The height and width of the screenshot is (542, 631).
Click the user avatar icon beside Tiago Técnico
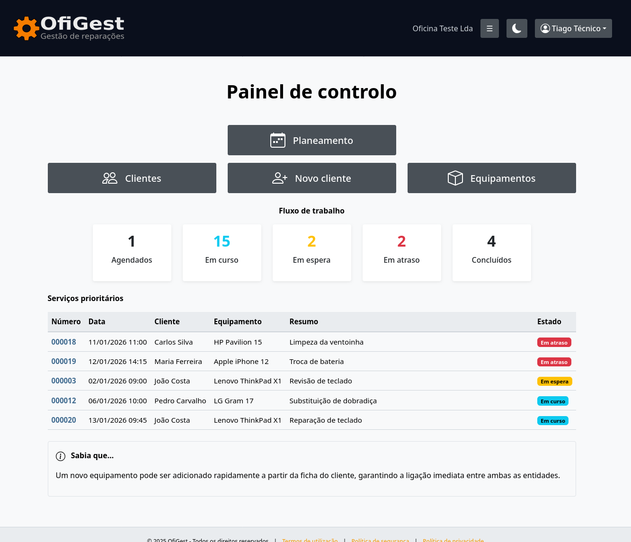click(545, 28)
